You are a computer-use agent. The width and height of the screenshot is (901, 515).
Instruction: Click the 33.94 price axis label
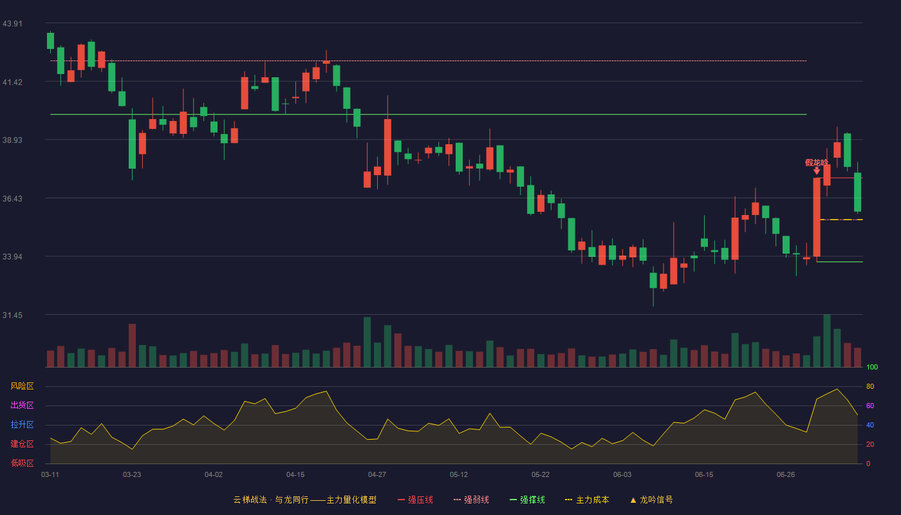(x=12, y=256)
